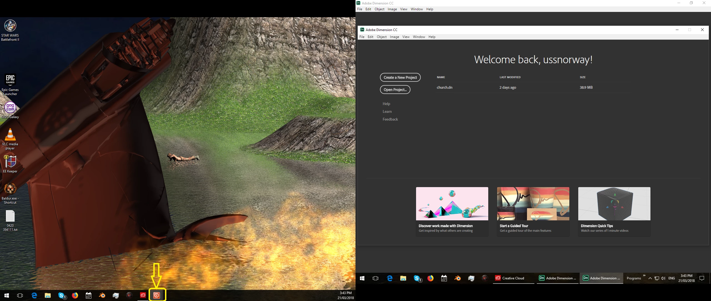
Task: Click the ENG input language indicator
Action: pyautogui.click(x=672, y=278)
